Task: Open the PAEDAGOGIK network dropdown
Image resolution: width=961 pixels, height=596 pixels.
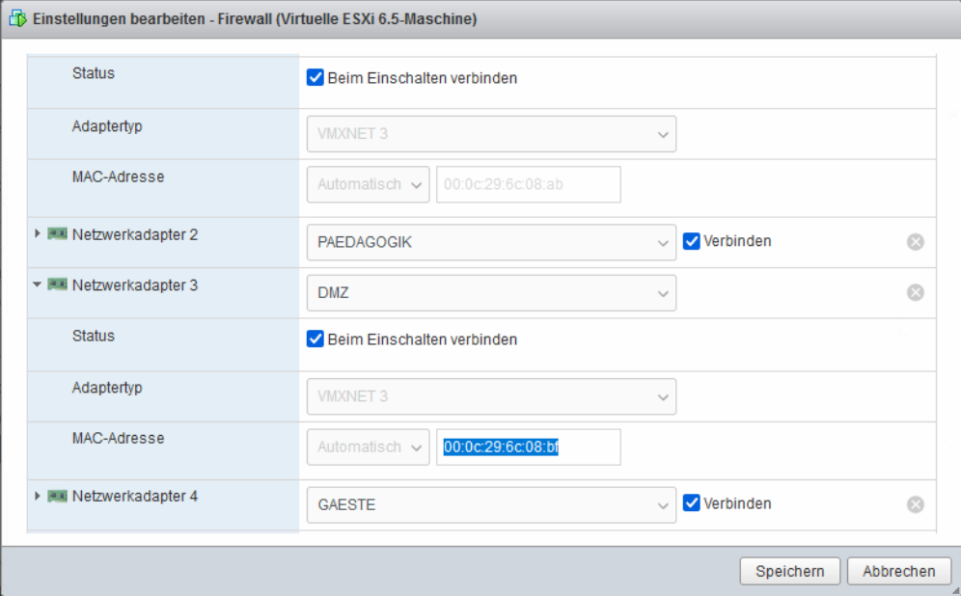Action: point(491,243)
